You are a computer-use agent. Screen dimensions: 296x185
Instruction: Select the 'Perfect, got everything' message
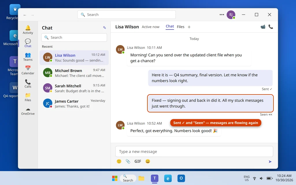point(174,131)
